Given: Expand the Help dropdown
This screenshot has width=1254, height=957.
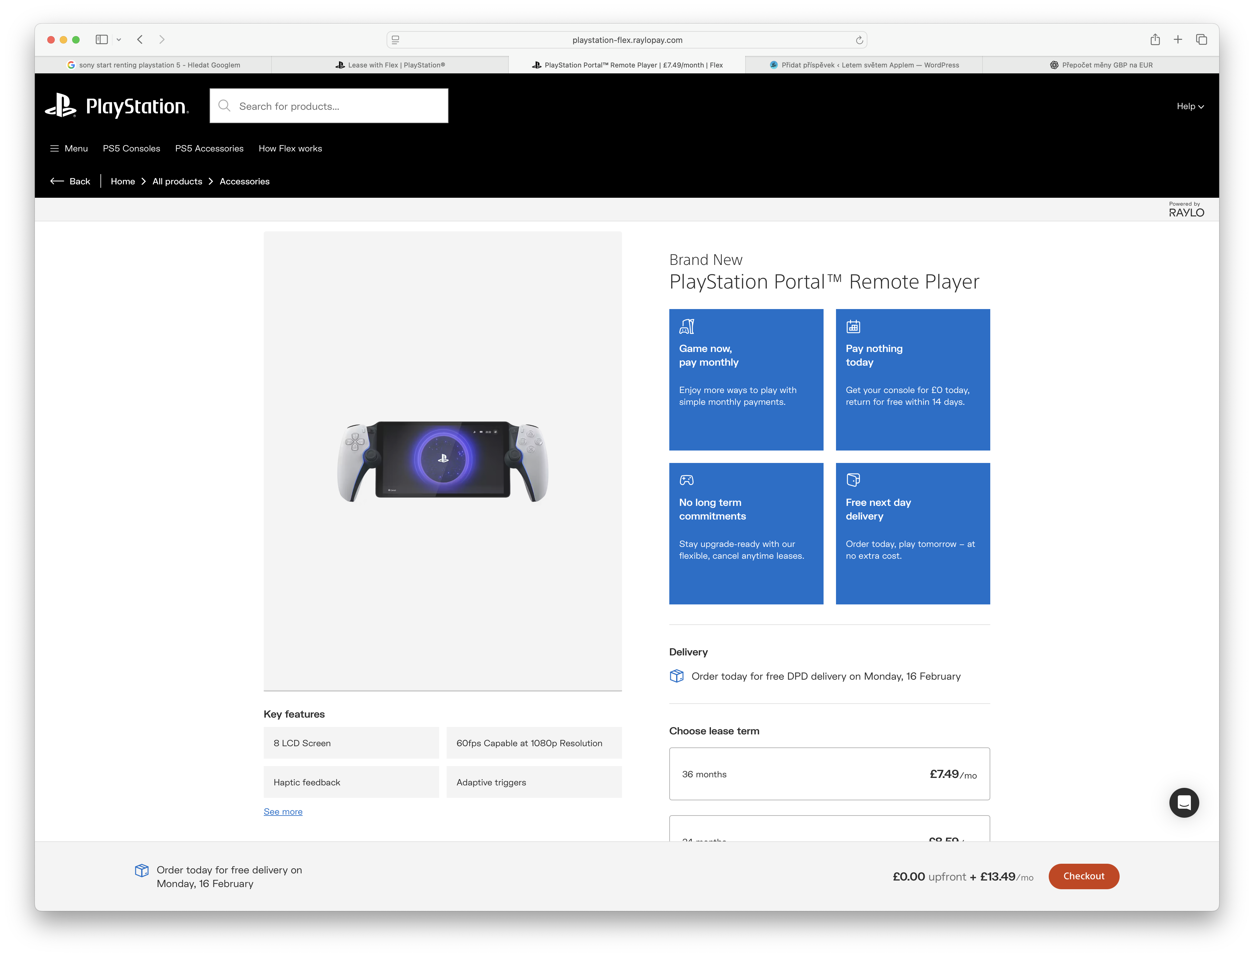Looking at the screenshot, I should [x=1190, y=107].
